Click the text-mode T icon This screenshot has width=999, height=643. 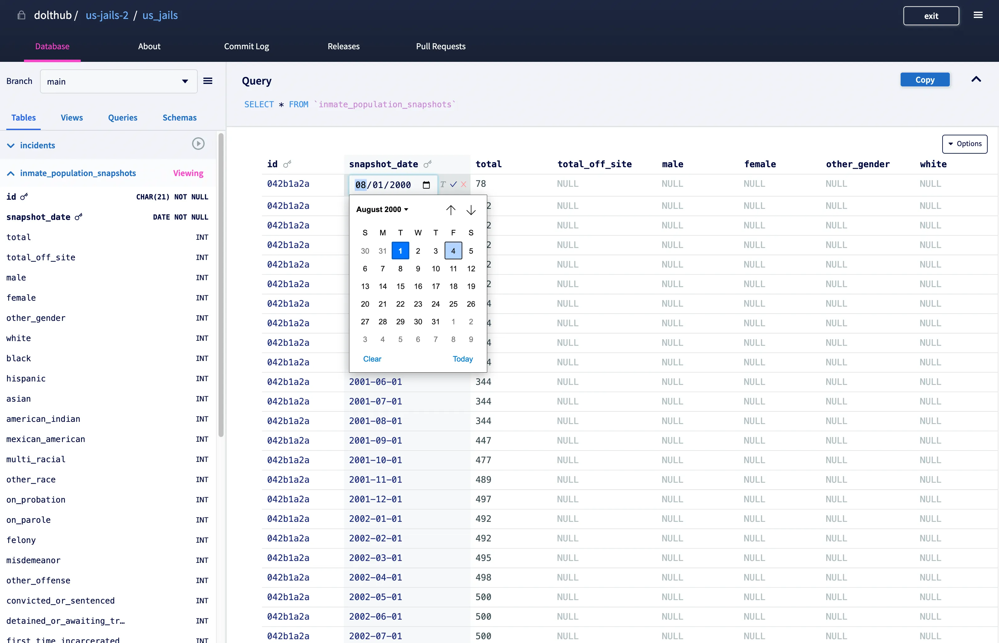tap(443, 184)
